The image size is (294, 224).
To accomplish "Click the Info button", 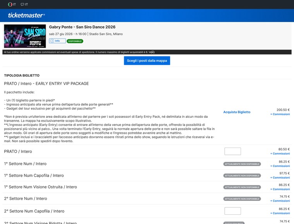I will point(57,41).
